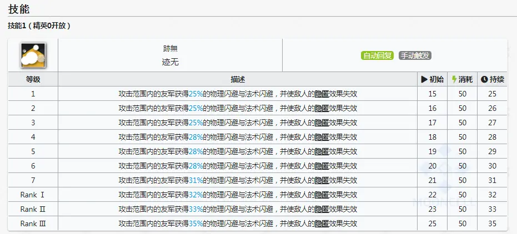Open the 隐匿 term in level 2 row
The image size is (517, 234).
(322, 108)
